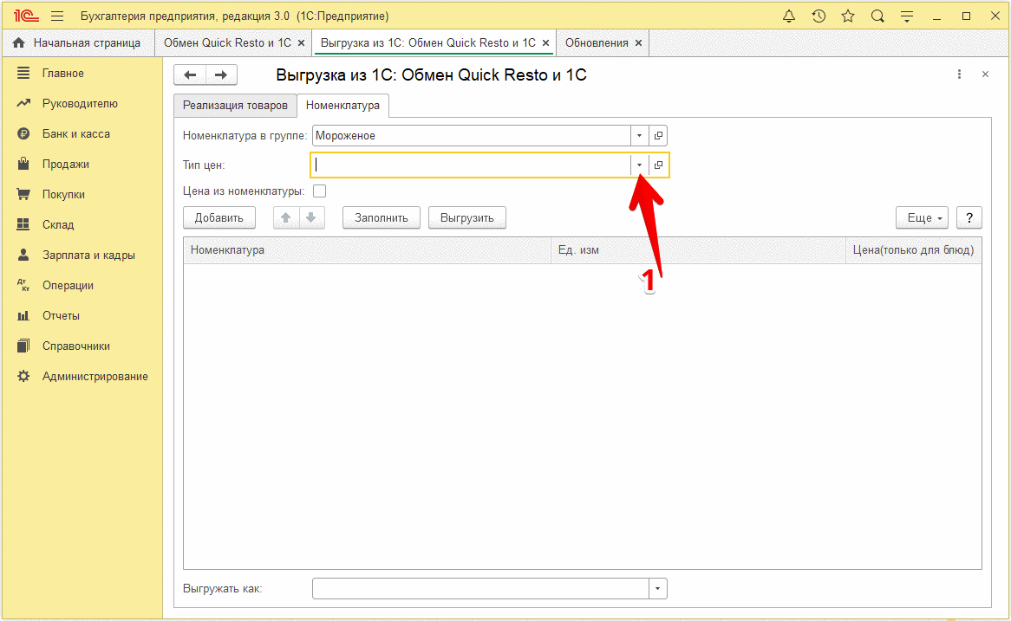Move row up with up arrow
The width and height of the screenshot is (1011, 621).
[x=286, y=217]
